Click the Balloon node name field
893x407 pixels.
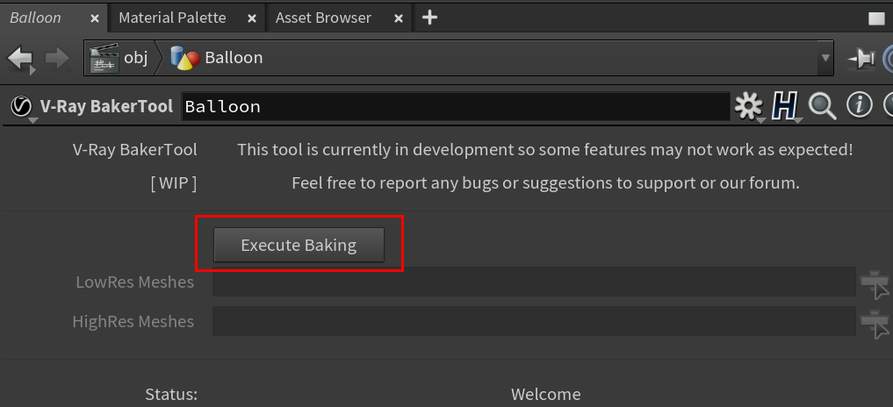click(x=455, y=107)
